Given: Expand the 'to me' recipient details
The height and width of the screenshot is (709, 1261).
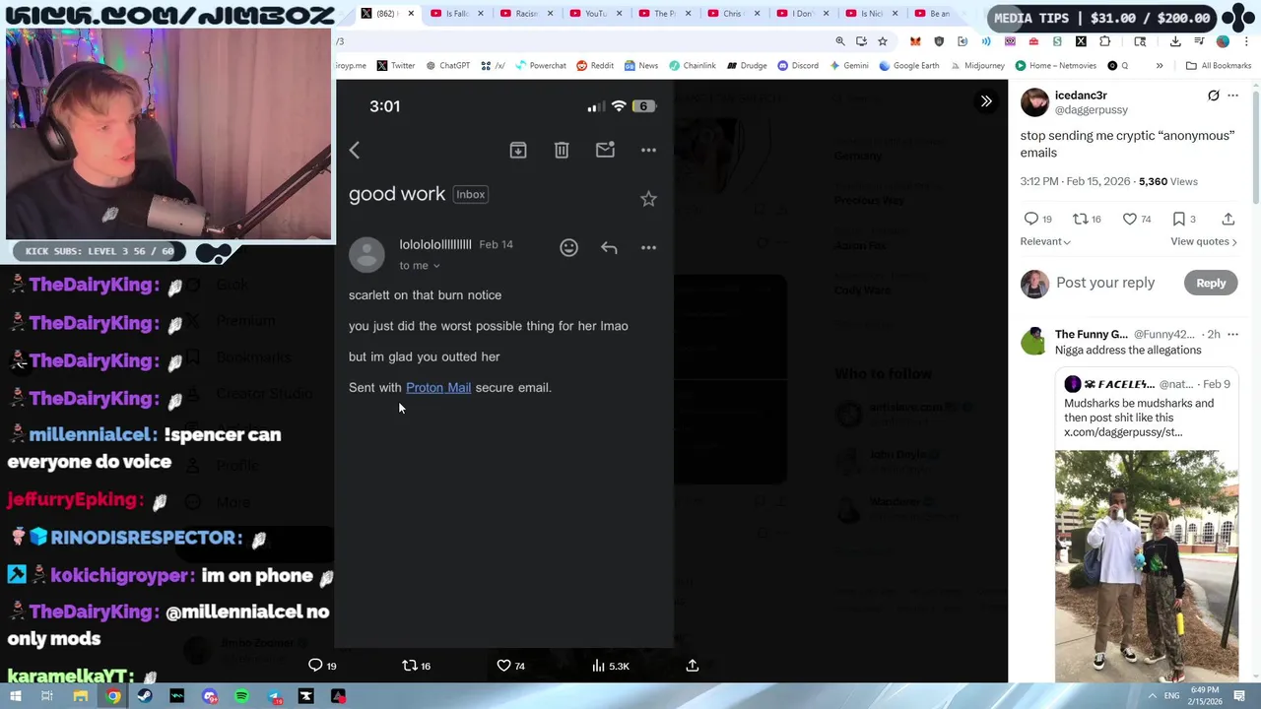Looking at the screenshot, I should [x=420, y=266].
